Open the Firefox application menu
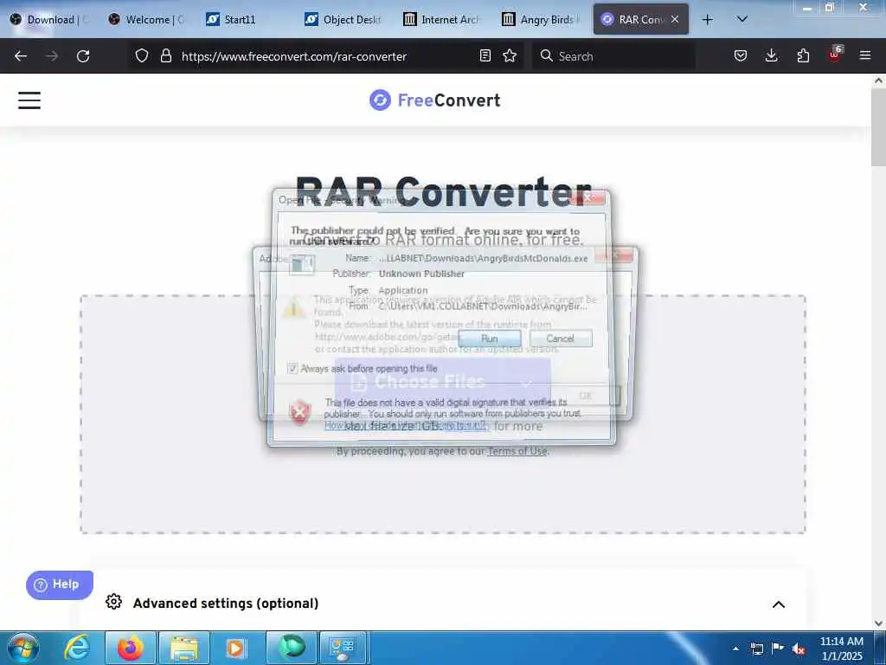This screenshot has width=886, height=665. [x=865, y=55]
